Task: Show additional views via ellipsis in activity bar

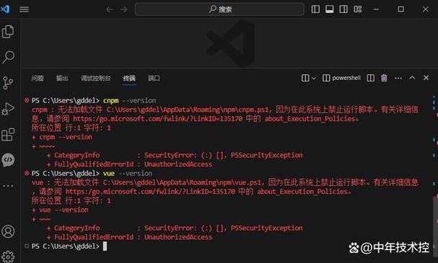Action: [8, 185]
